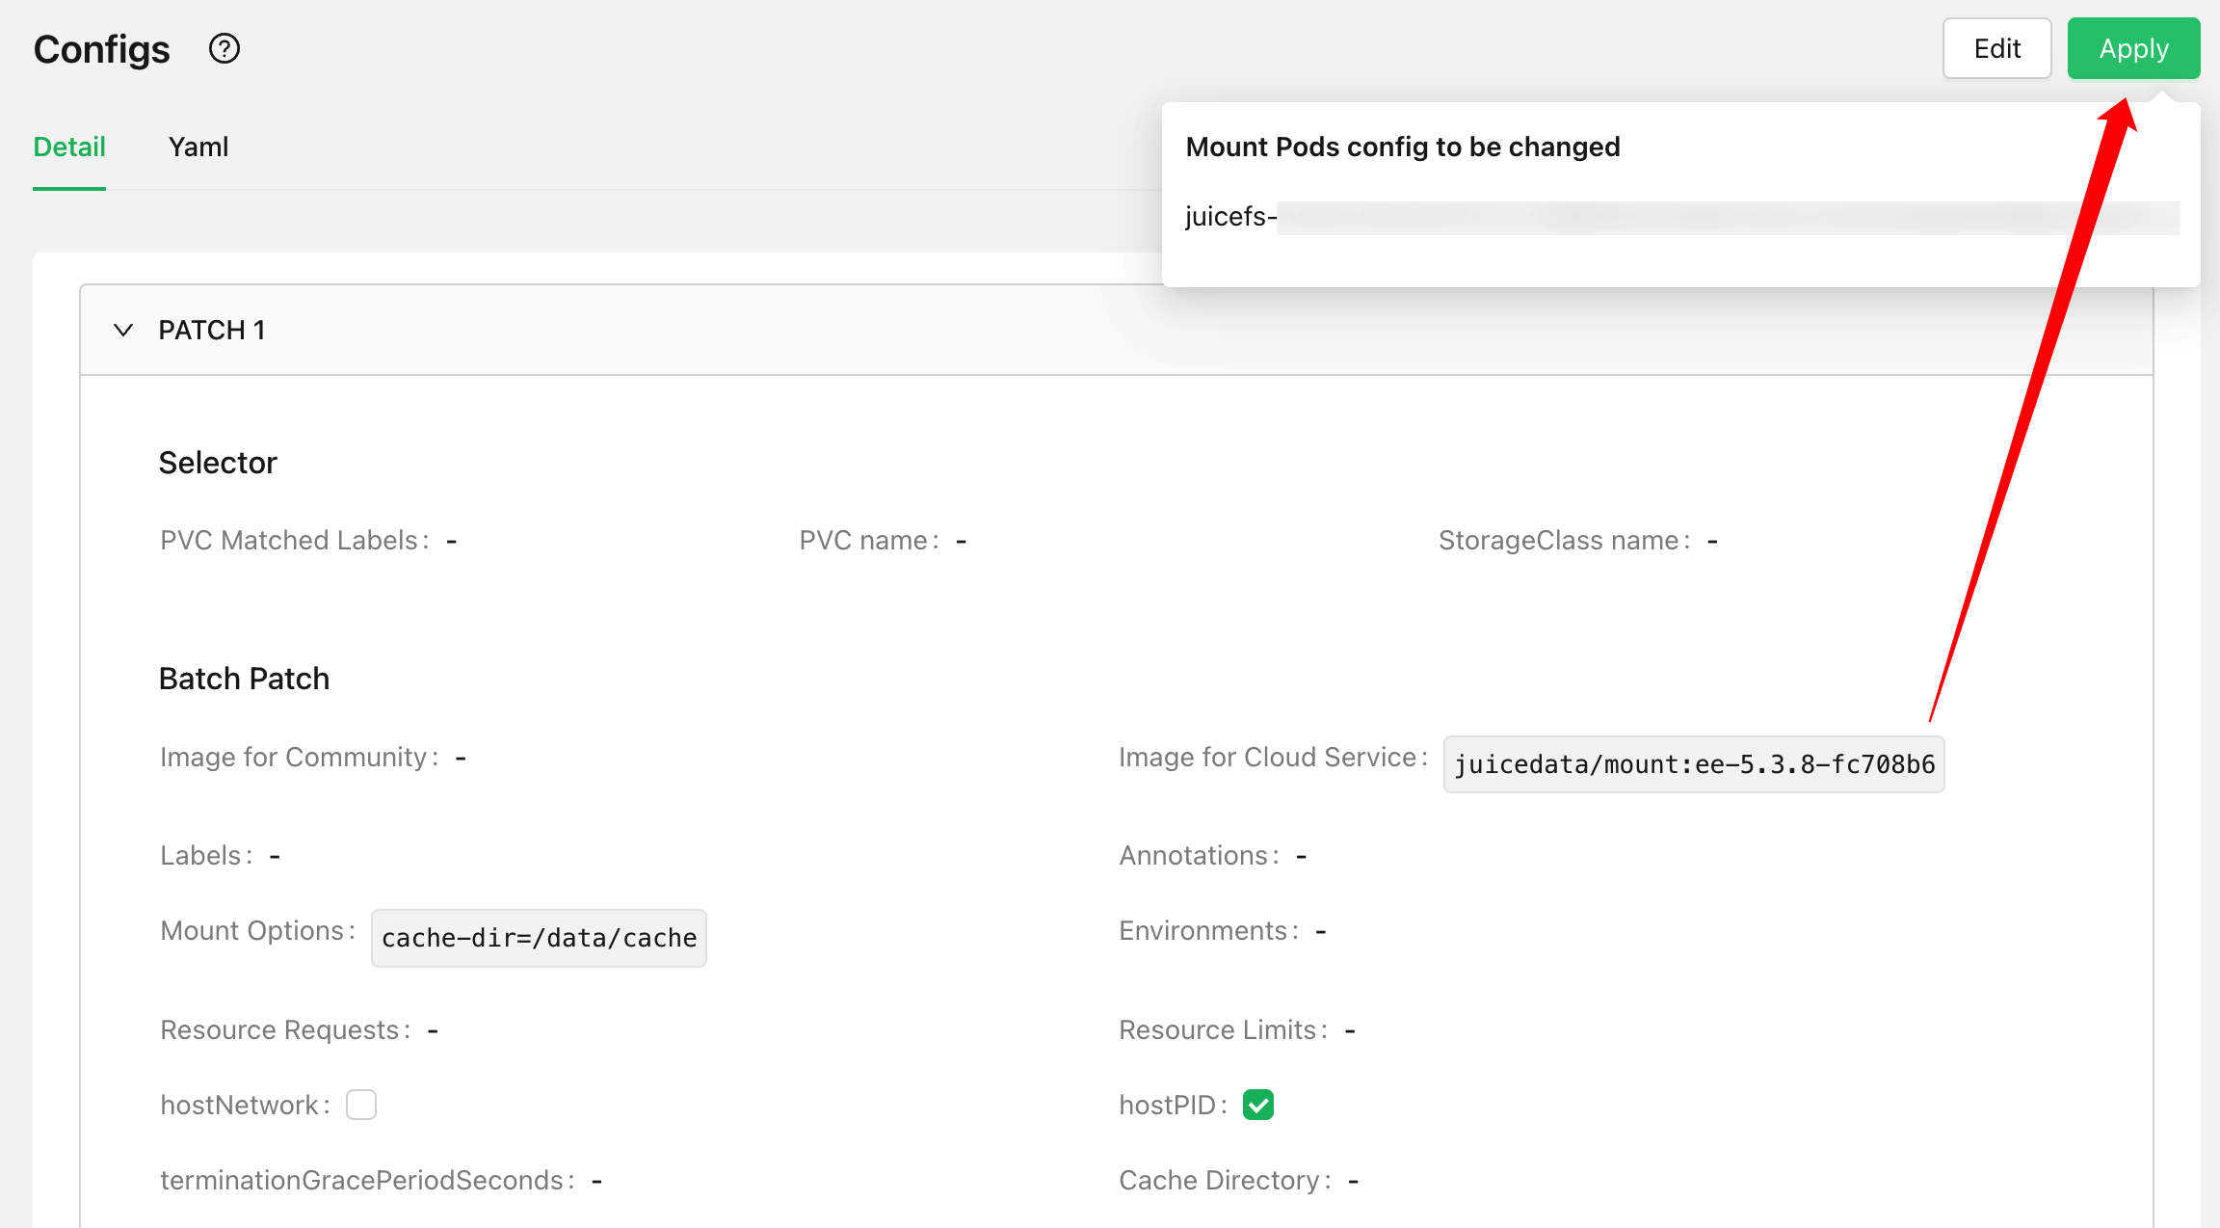Click the PATCH 1 header title
This screenshot has height=1228, width=2220.
pyautogui.click(x=212, y=330)
